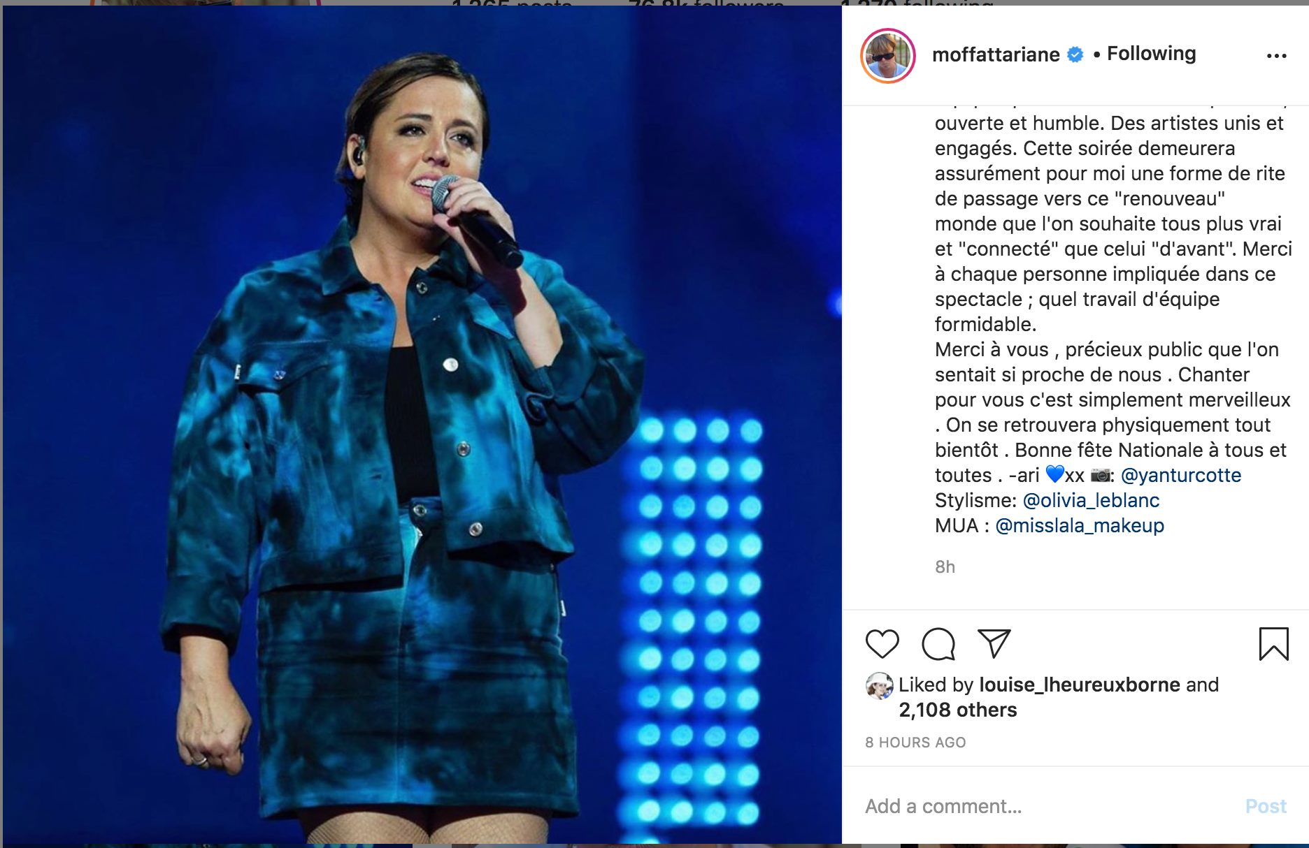
Task: Open comments via speech bubble icon
Action: point(938,643)
